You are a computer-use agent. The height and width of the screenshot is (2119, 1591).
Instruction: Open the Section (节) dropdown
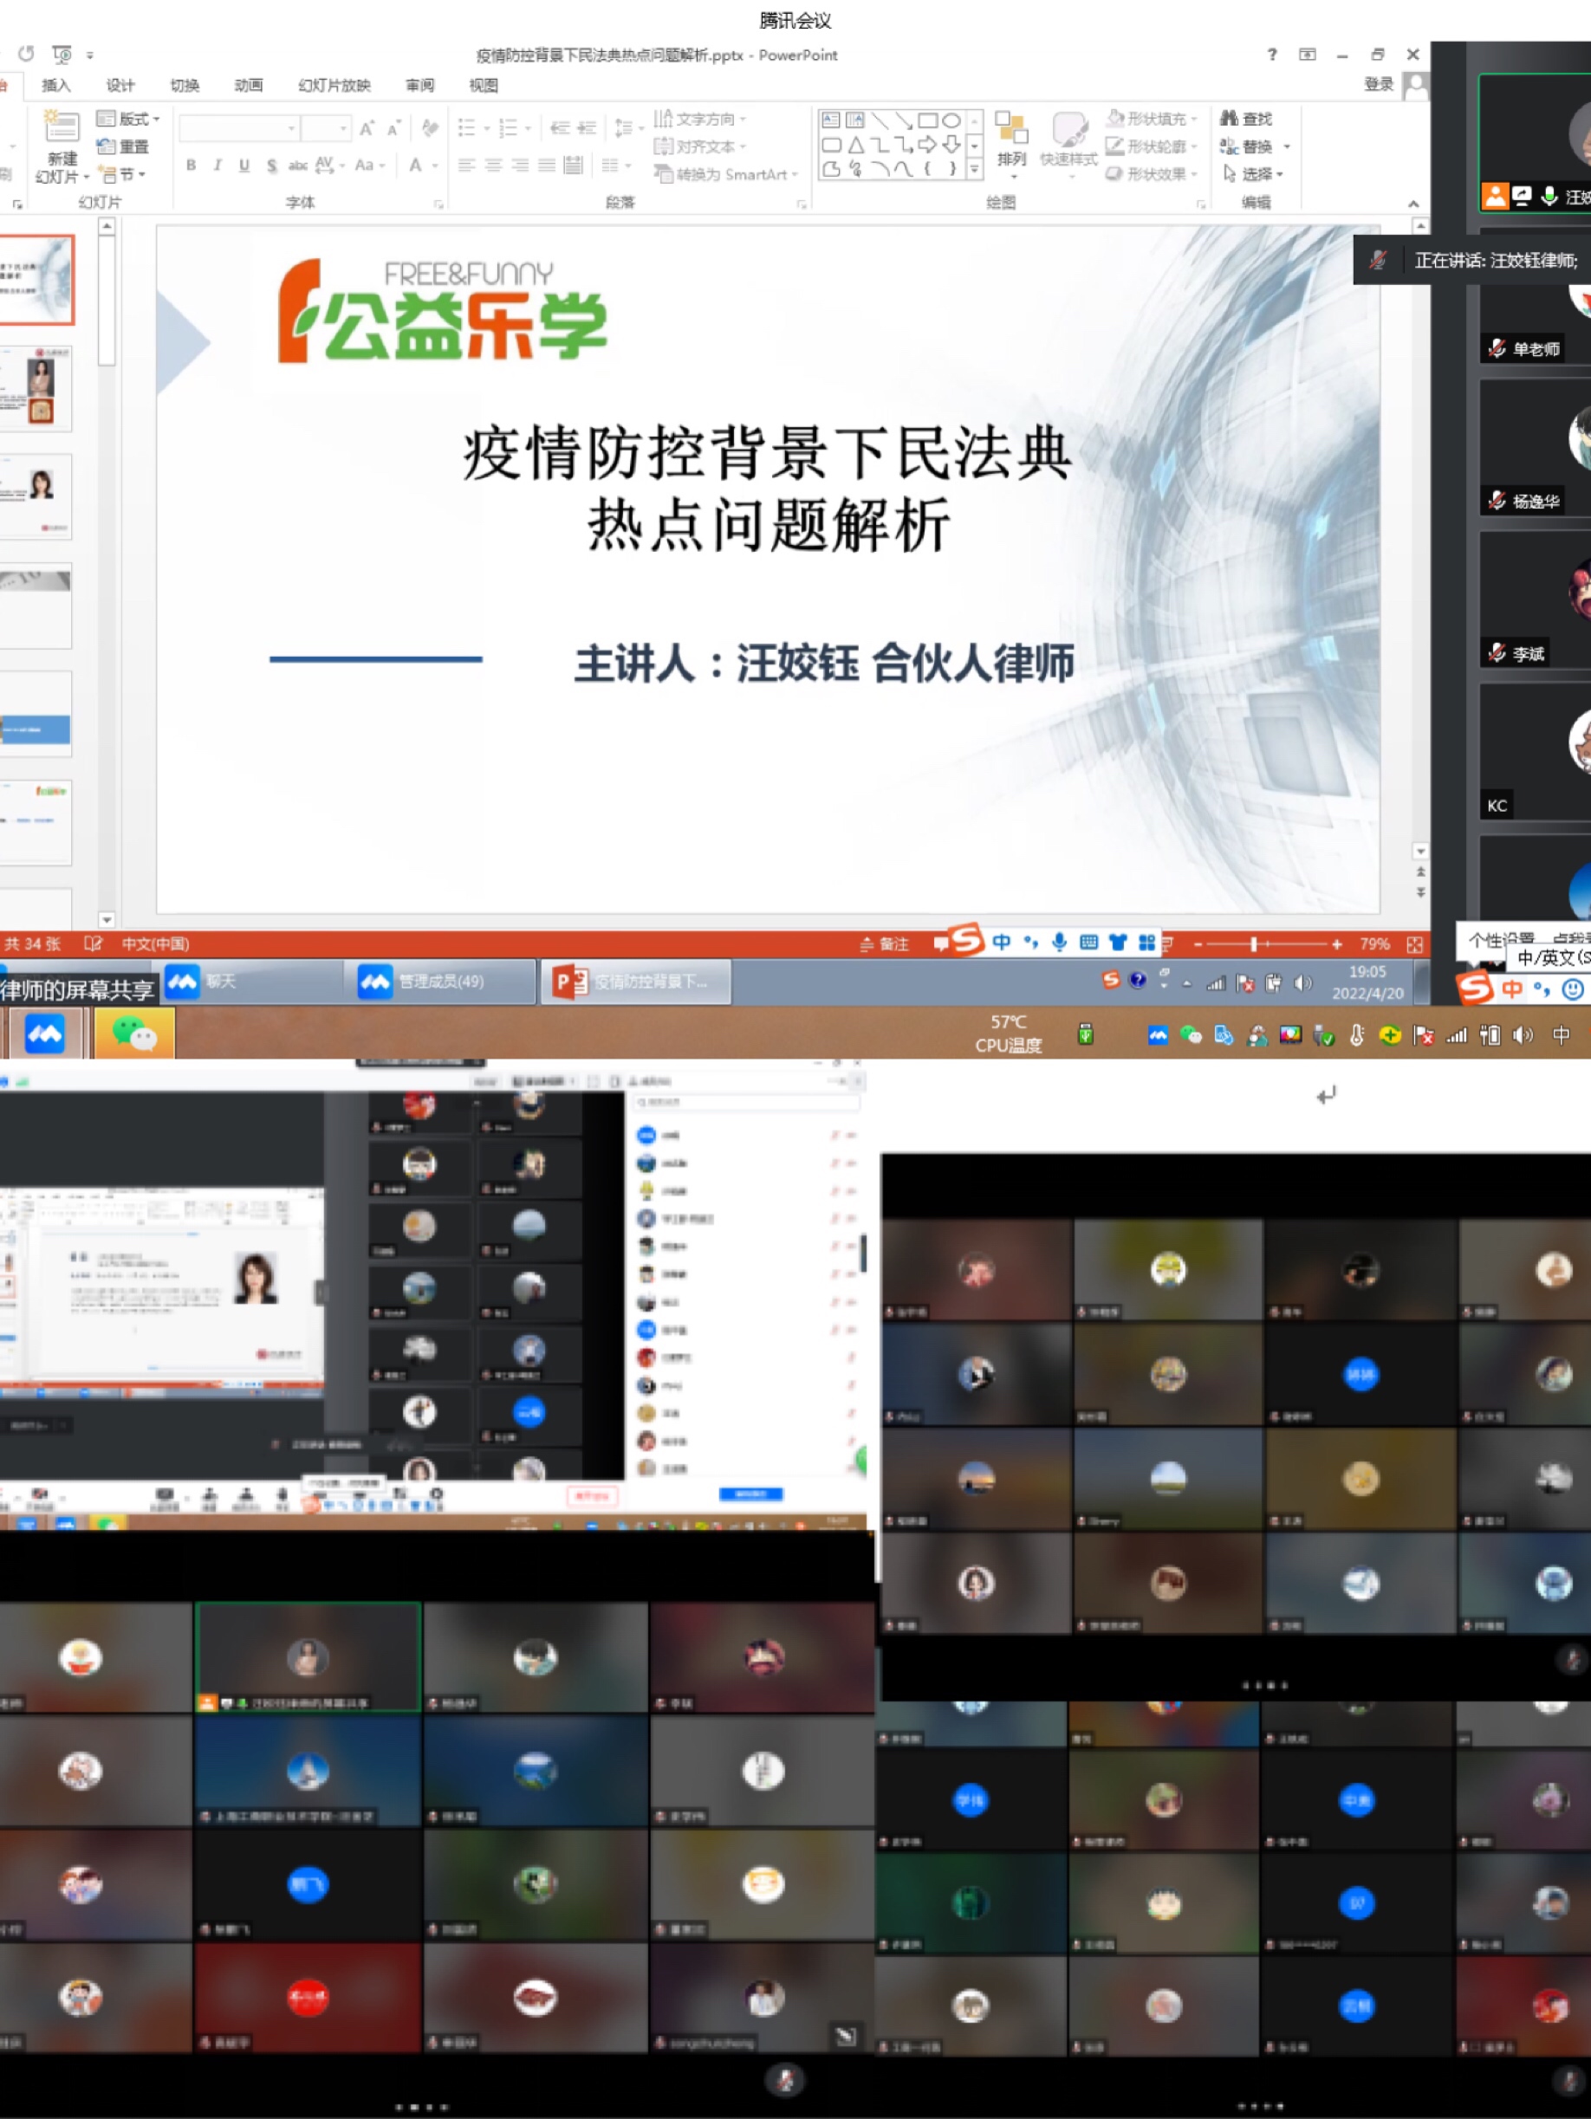click(121, 174)
